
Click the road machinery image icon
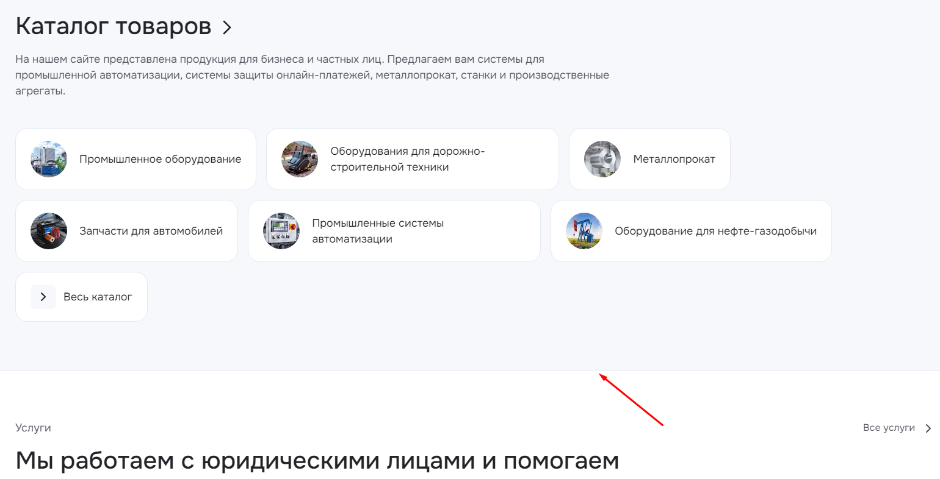click(300, 159)
